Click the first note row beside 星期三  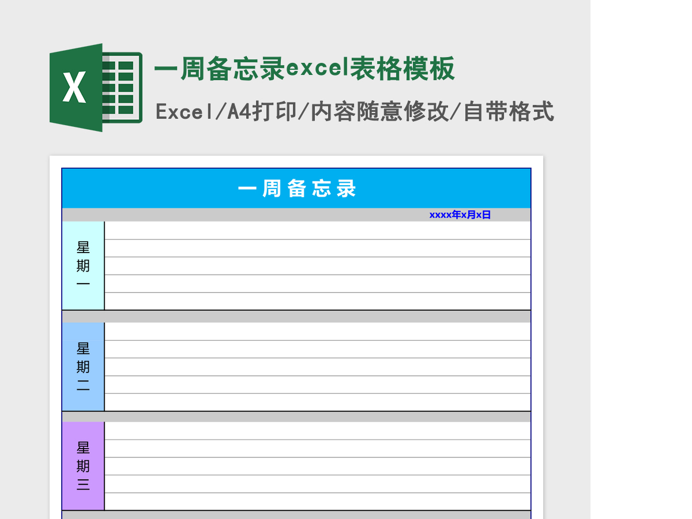tap(318, 431)
